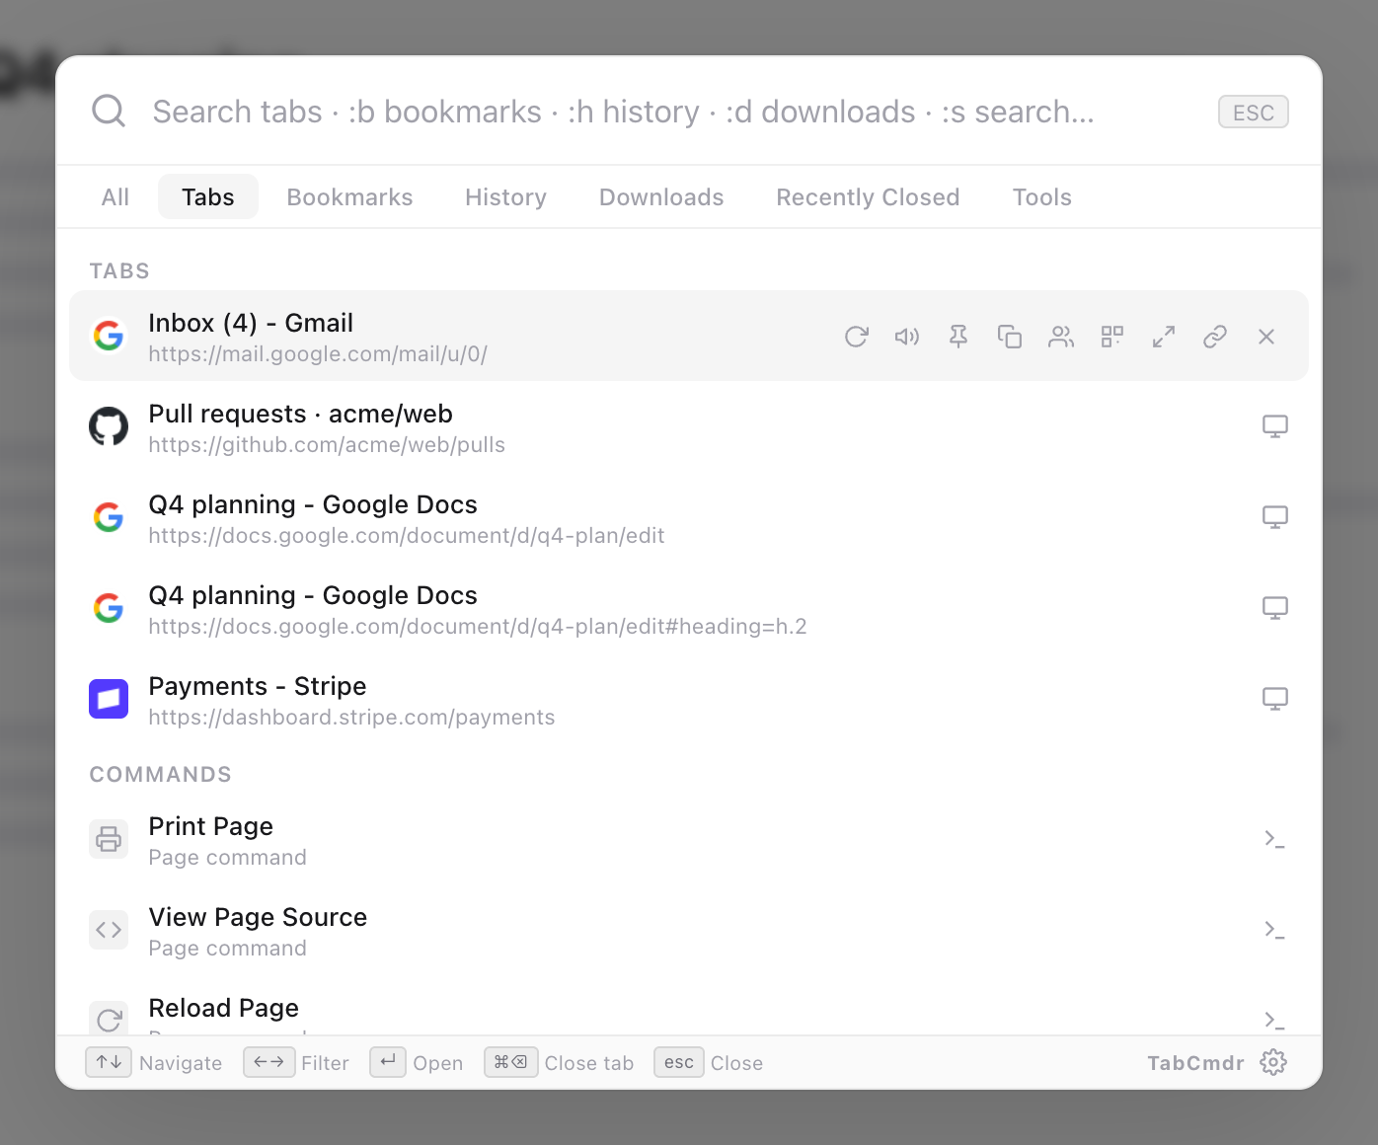Click the people icon on Gmail row
This screenshot has height=1145, width=1378.
coord(1061,337)
